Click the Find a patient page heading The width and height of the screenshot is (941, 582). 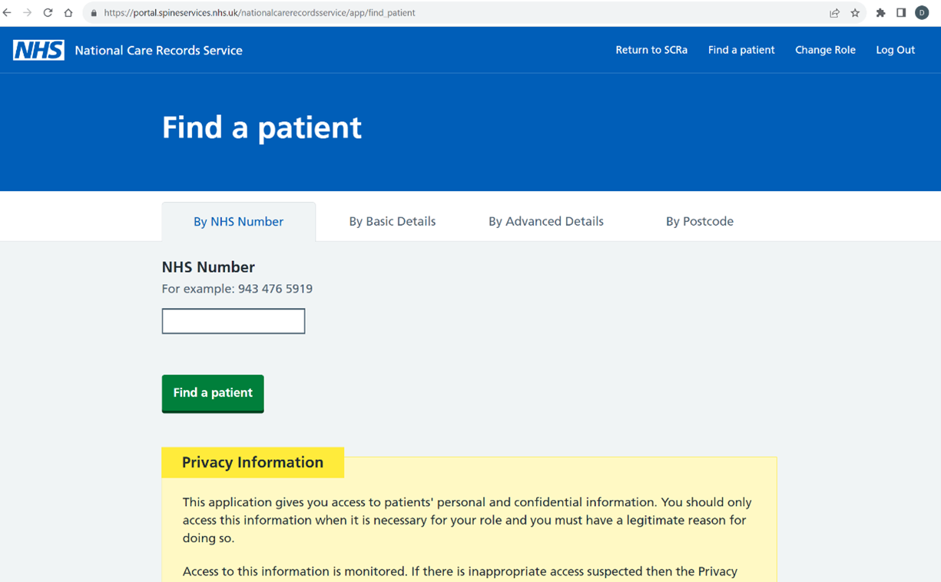[x=262, y=127]
